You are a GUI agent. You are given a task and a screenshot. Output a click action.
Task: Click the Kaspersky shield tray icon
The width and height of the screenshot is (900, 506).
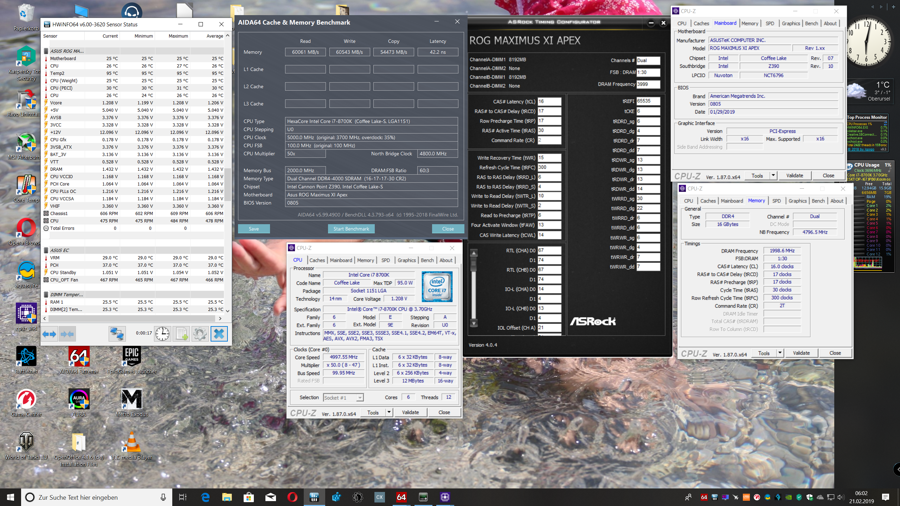799,498
